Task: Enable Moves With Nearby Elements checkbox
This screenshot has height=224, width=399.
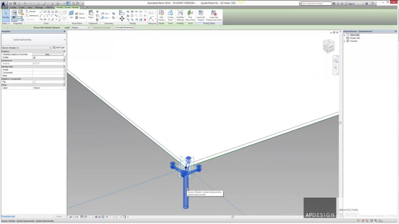Action: pos(32,28)
